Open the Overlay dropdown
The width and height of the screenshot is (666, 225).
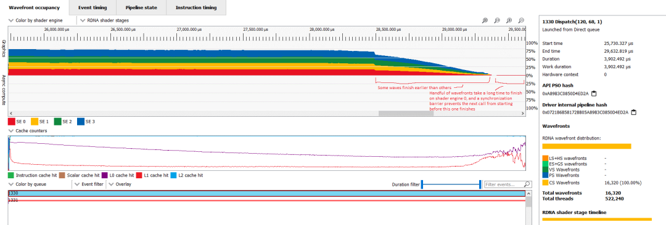[x=120, y=184]
